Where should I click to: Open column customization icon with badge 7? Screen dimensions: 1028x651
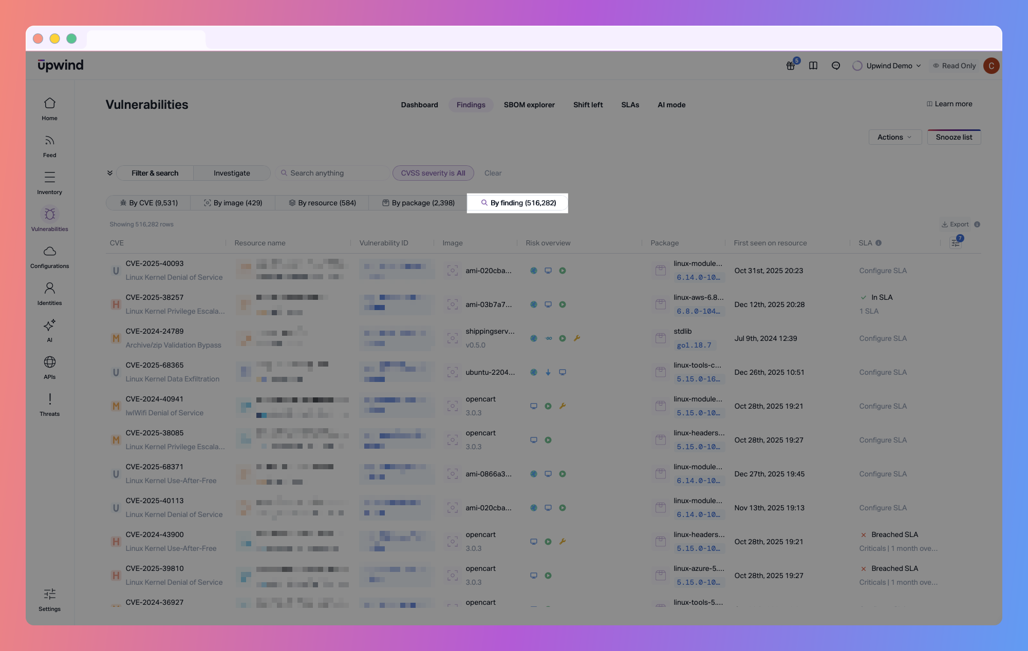tap(955, 242)
